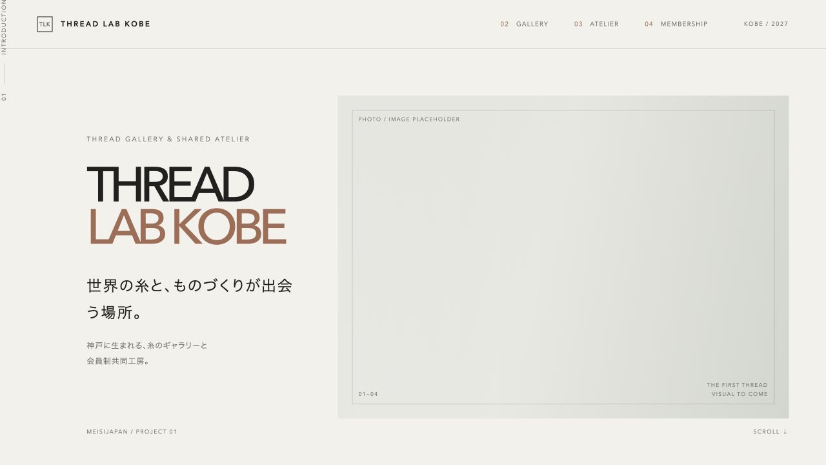Select the vertical Introduction side label

(x=4, y=27)
